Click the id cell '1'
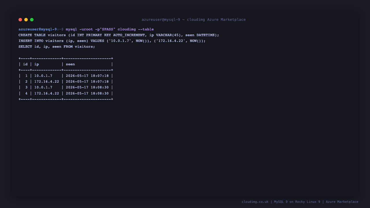The height and width of the screenshot is (208, 370). (27, 76)
